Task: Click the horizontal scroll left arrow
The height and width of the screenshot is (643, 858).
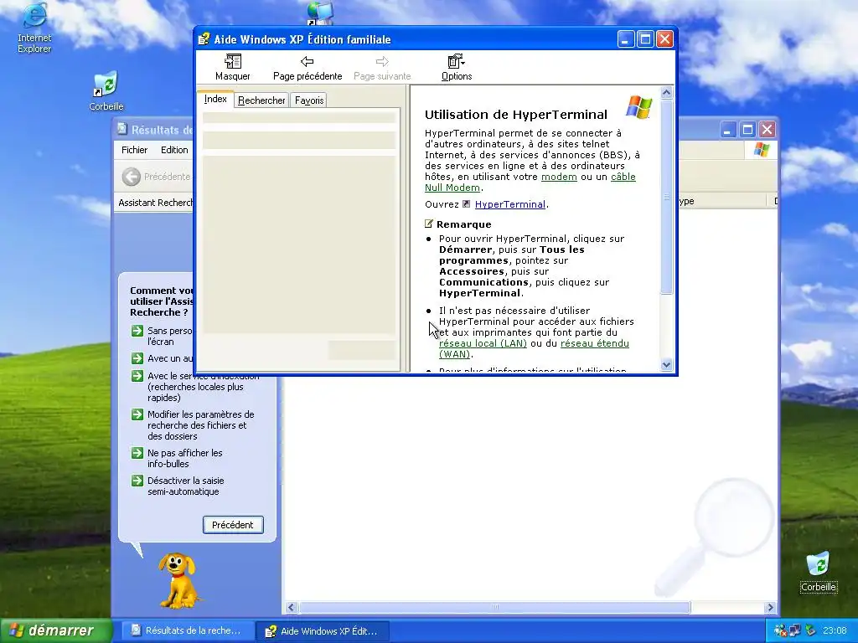Action: [x=291, y=607]
